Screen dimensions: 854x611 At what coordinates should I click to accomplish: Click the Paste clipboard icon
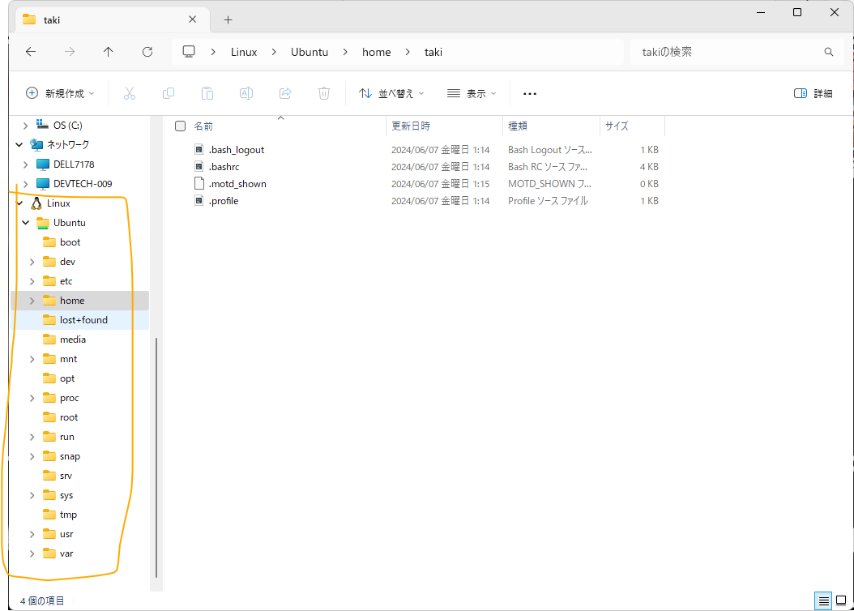(207, 94)
